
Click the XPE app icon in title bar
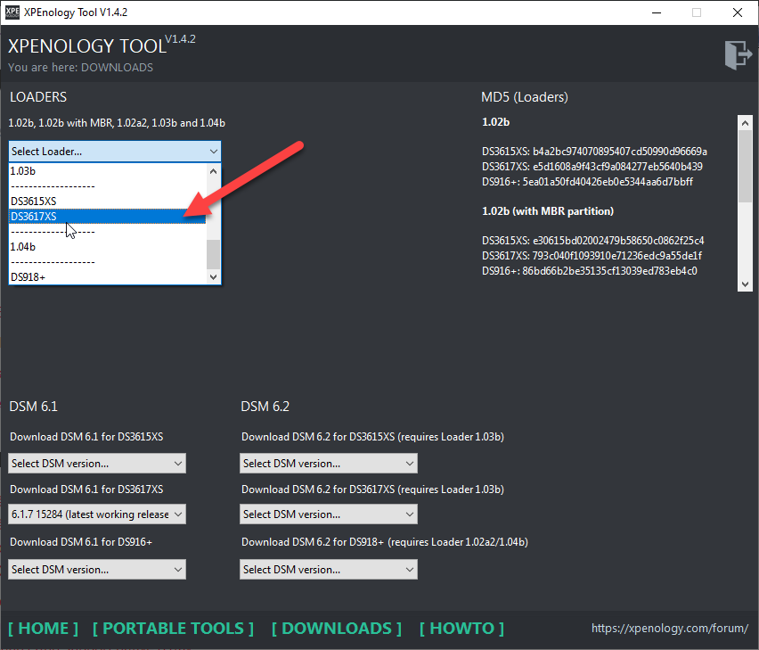click(12, 12)
